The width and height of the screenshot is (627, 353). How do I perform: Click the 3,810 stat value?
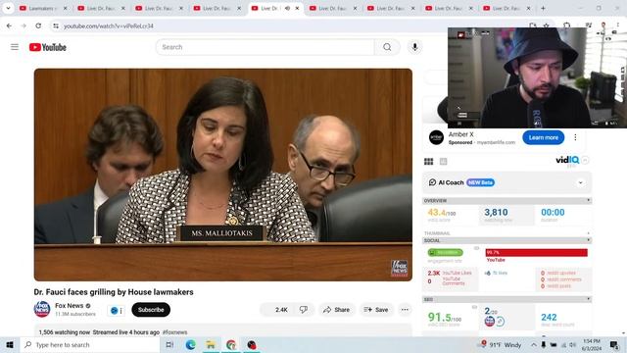tap(496, 212)
